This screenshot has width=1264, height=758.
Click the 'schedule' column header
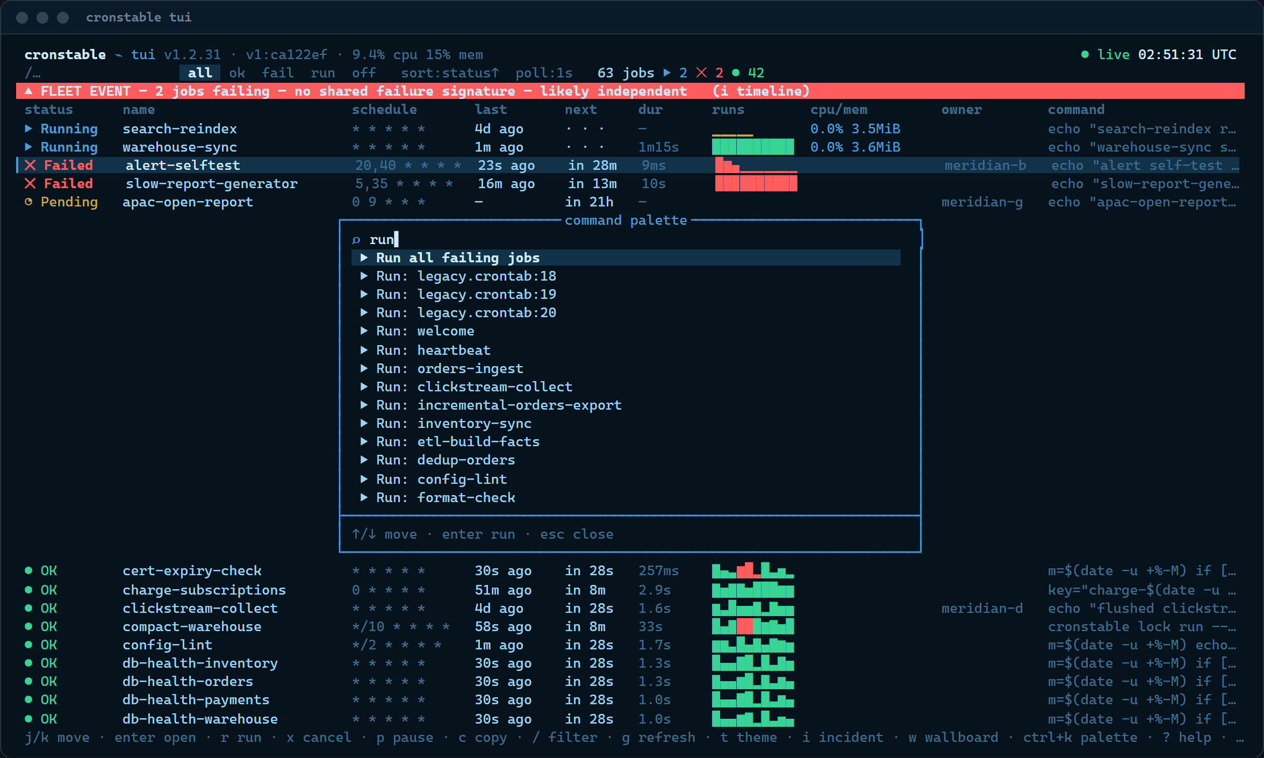point(384,110)
